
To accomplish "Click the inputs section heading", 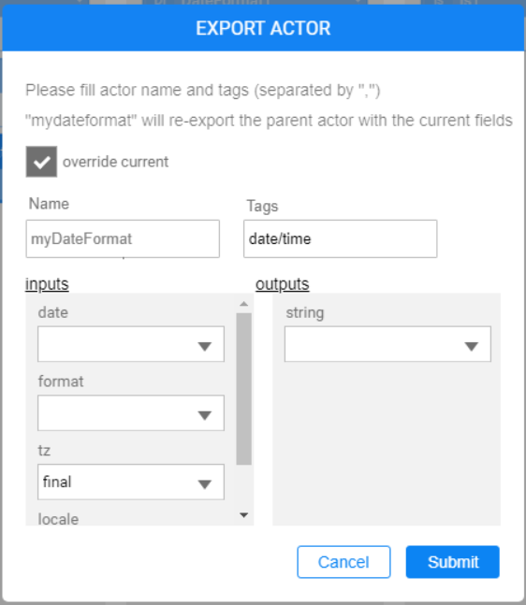I will pyautogui.click(x=47, y=284).
